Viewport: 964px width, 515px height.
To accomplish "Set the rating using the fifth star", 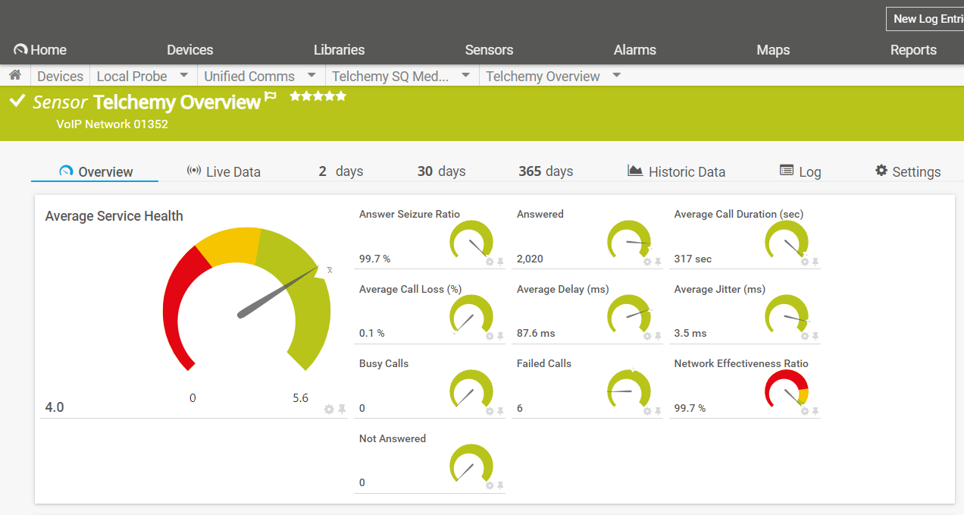I will 342,96.
